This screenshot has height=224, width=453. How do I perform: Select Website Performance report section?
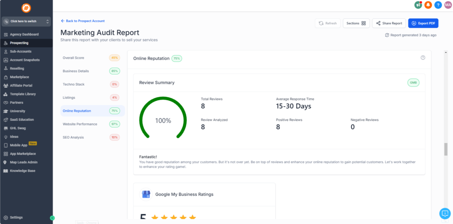pyautogui.click(x=80, y=124)
